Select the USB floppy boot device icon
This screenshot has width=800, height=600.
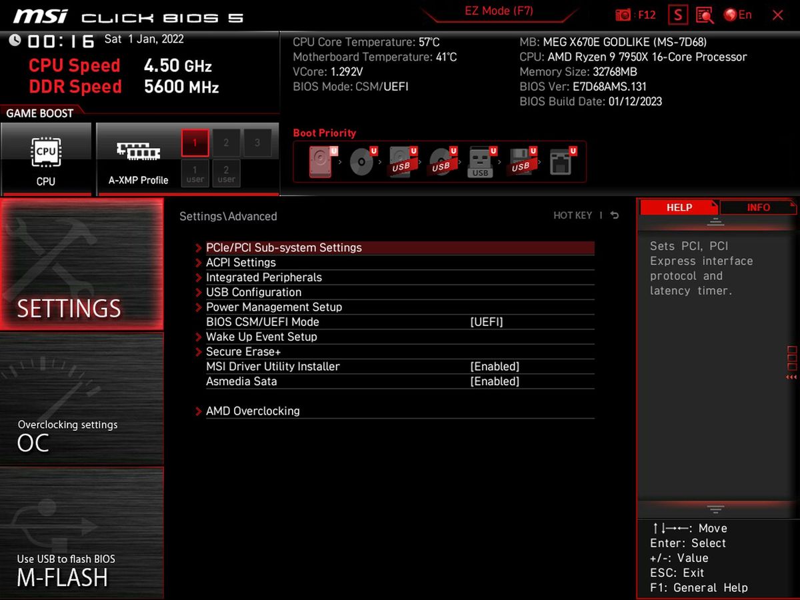[521, 161]
